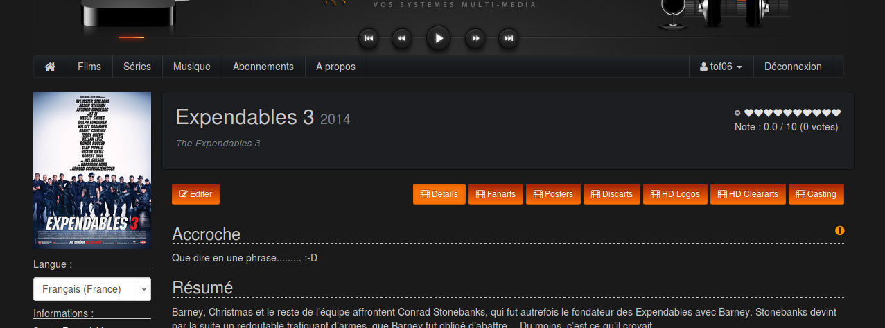Open the Séries menu

(137, 67)
